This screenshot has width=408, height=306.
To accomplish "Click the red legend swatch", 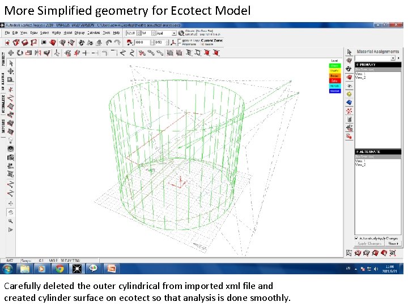I will [x=335, y=81].
